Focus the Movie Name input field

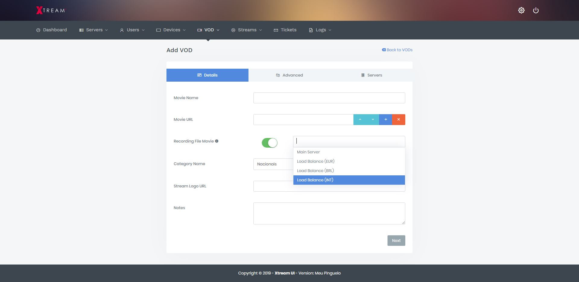329,98
